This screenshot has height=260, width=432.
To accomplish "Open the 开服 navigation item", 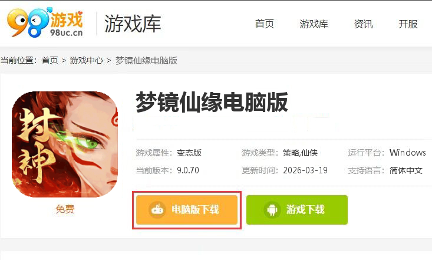I will pos(408,24).
